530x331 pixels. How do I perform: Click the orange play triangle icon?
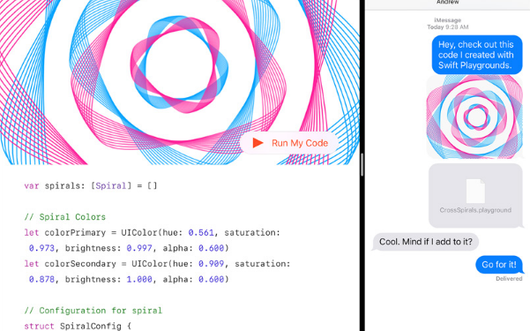[x=258, y=143]
